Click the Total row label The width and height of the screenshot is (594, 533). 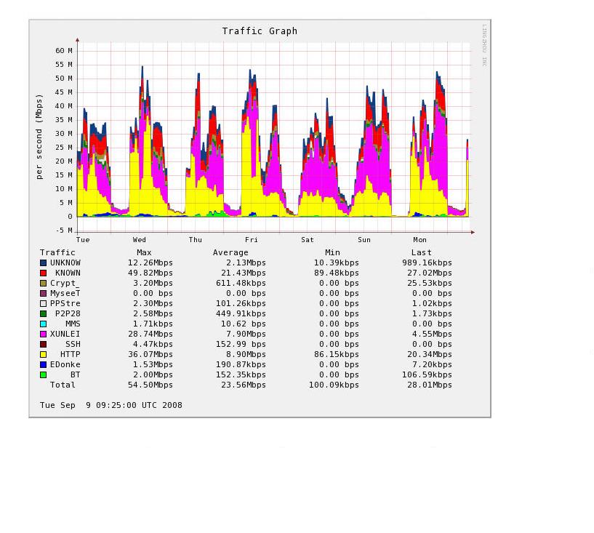[x=63, y=385]
